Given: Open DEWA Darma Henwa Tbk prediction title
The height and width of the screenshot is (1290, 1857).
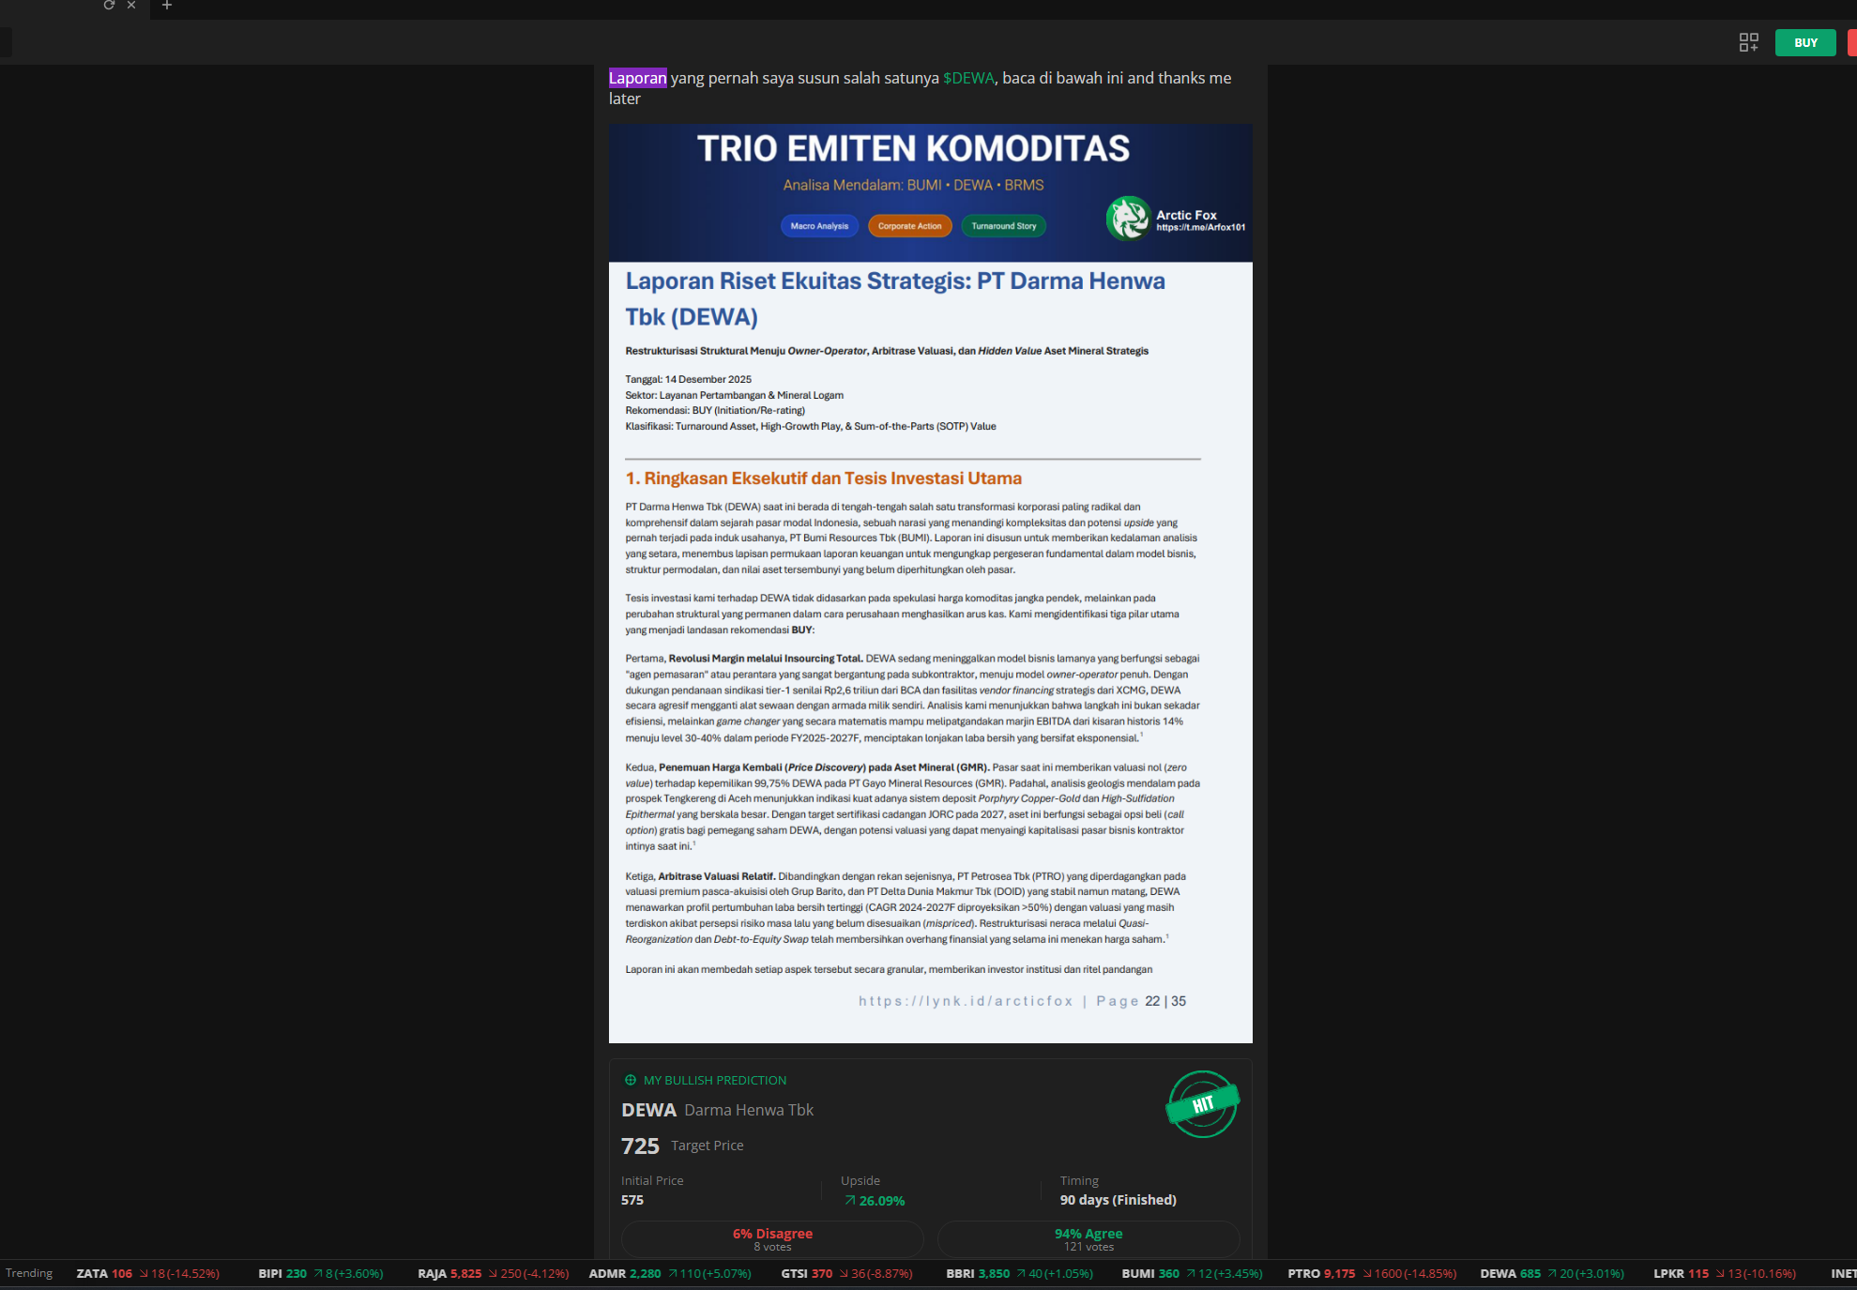Looking at the screenshot, I should tap(718, 1110).
